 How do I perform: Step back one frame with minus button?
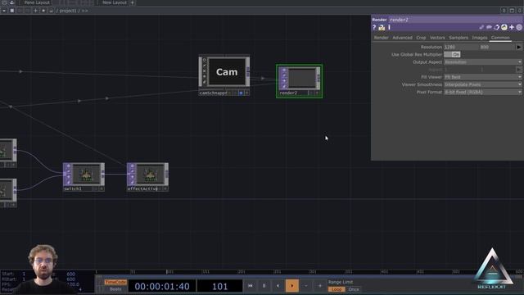(x=305, y=286)
